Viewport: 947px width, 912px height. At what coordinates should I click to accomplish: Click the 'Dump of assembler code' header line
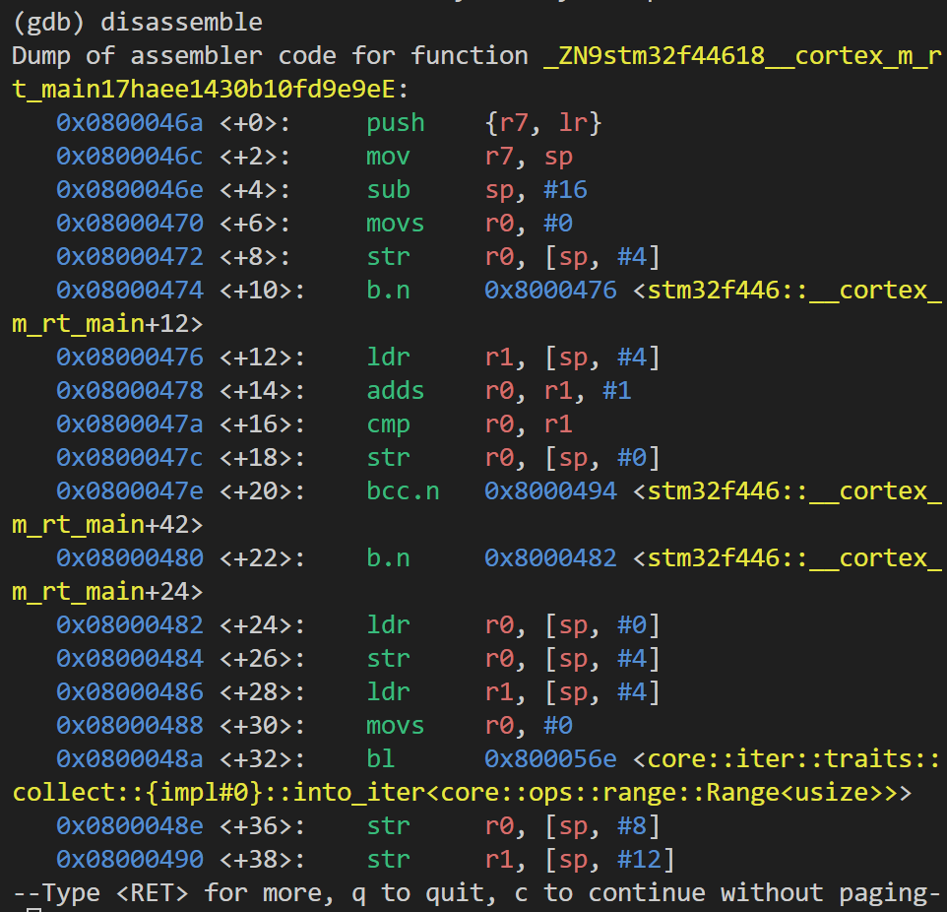pyautogui.click(x=477, y=55)
